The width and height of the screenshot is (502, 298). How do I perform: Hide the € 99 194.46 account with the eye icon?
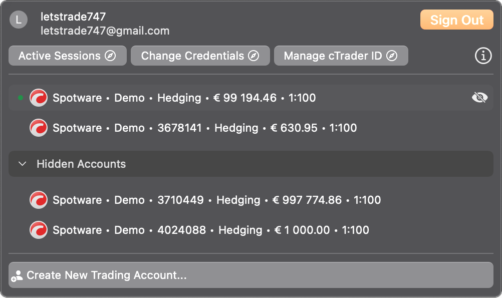click(479, 98)
